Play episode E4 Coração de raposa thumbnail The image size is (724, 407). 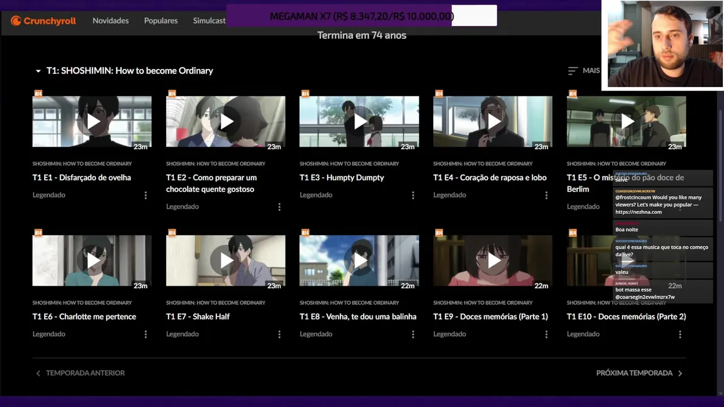pyautogui.click(x=493, y=122)
